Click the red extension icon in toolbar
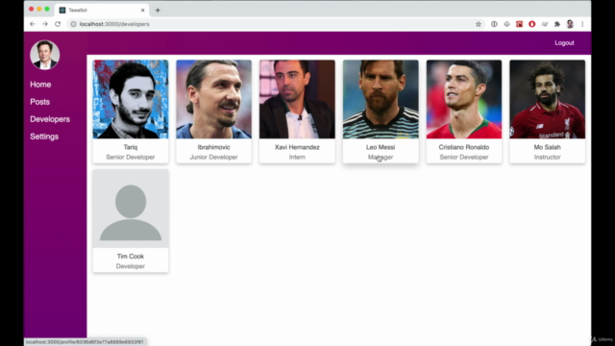The width and height of the screenshot is (615, 346). (x=519, y=24)
